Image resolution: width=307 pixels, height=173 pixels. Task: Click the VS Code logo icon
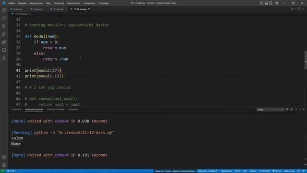tap(4, 3)
